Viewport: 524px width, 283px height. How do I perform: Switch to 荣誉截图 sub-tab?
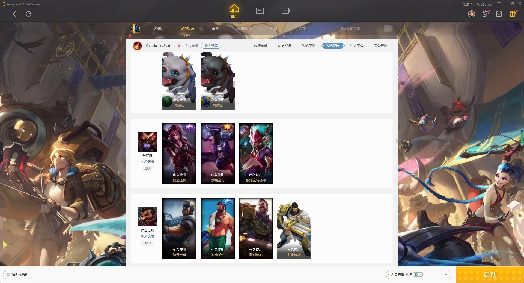pyautogui.click(x=381, y=46)
